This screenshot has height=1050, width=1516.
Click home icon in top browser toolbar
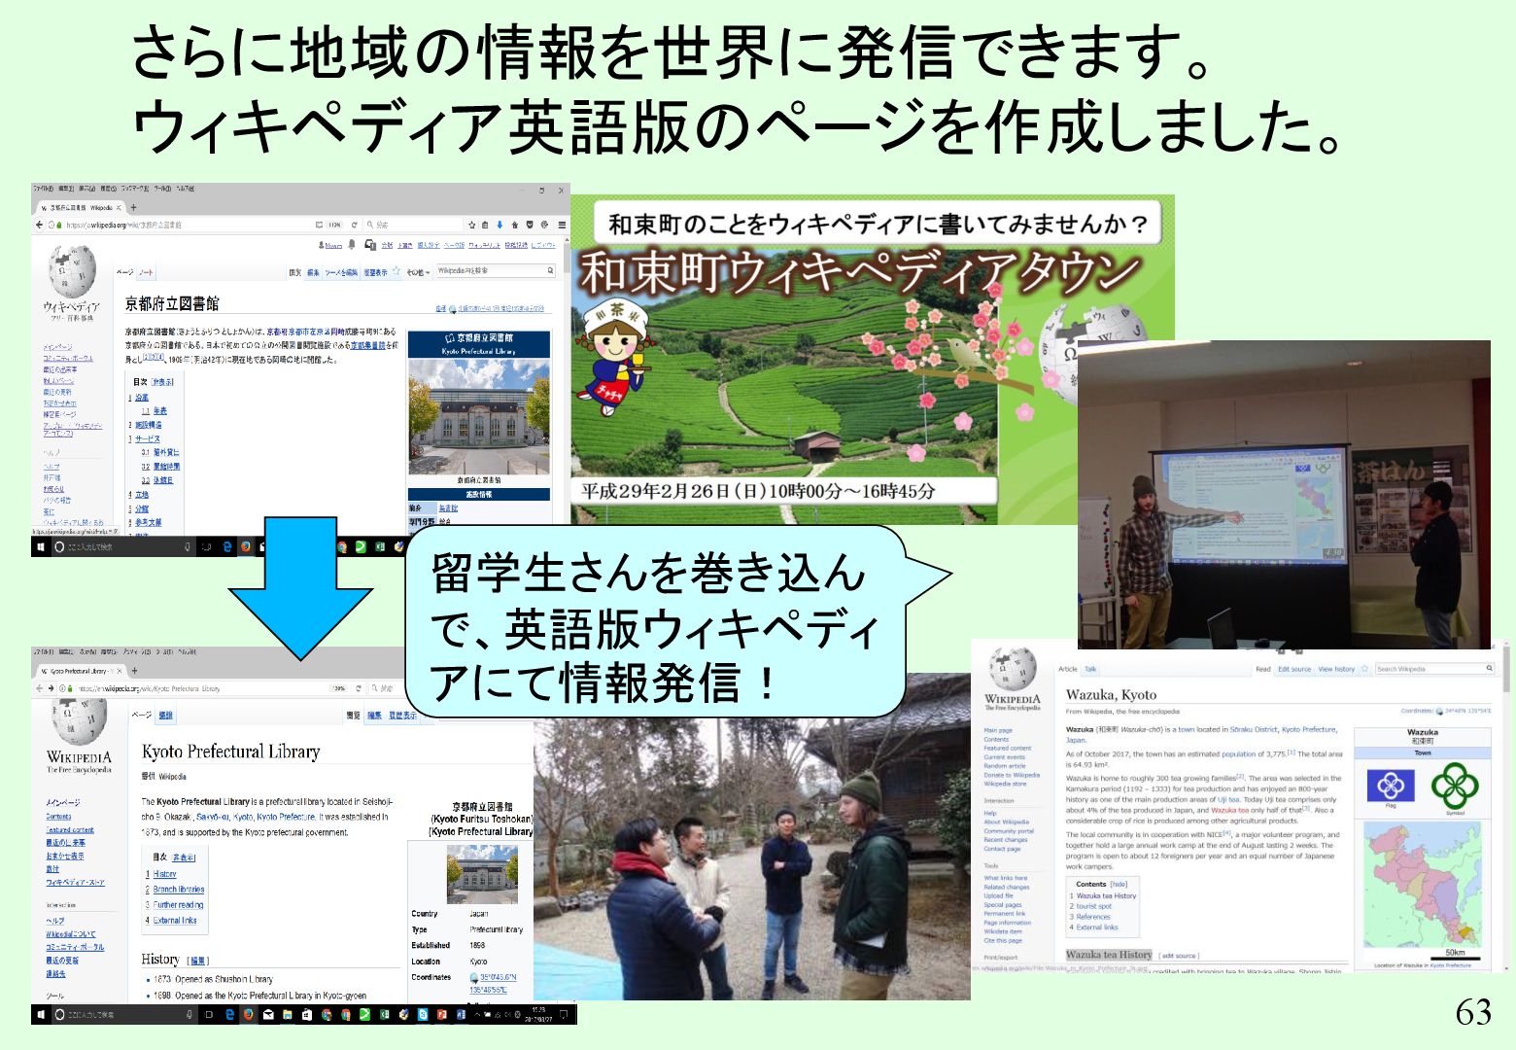tap(515, 225)
